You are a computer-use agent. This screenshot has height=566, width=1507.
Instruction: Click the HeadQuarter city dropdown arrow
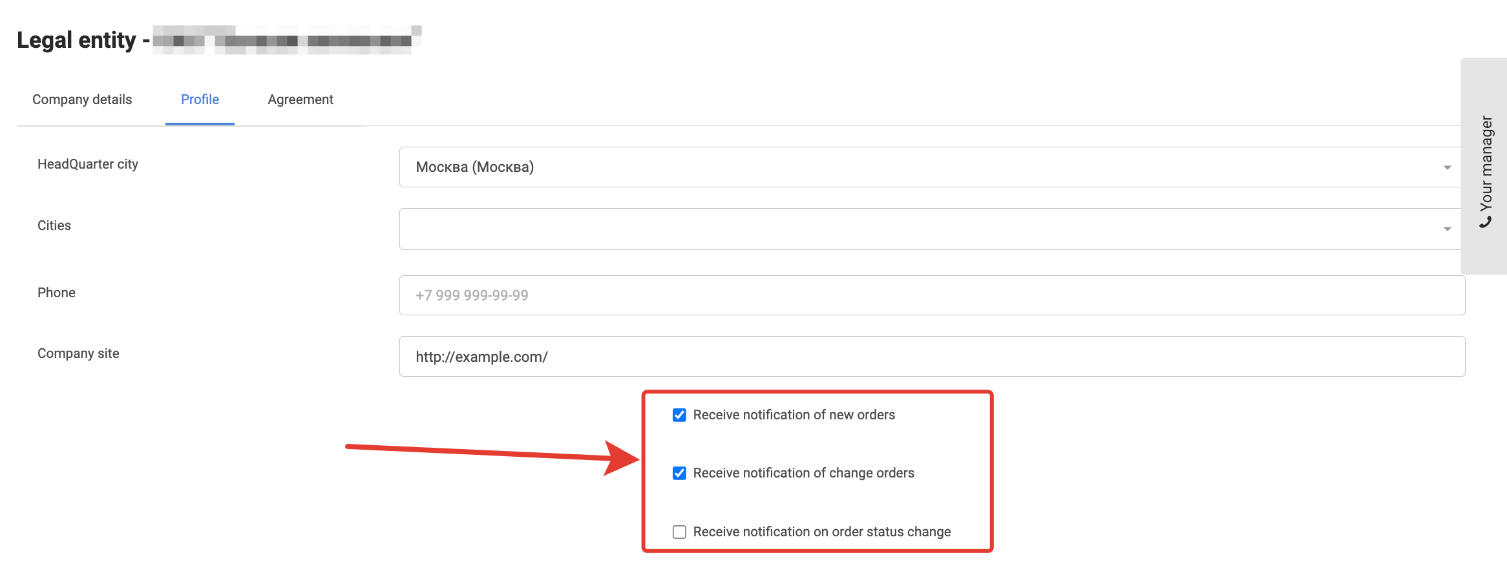coord(1447,167)
